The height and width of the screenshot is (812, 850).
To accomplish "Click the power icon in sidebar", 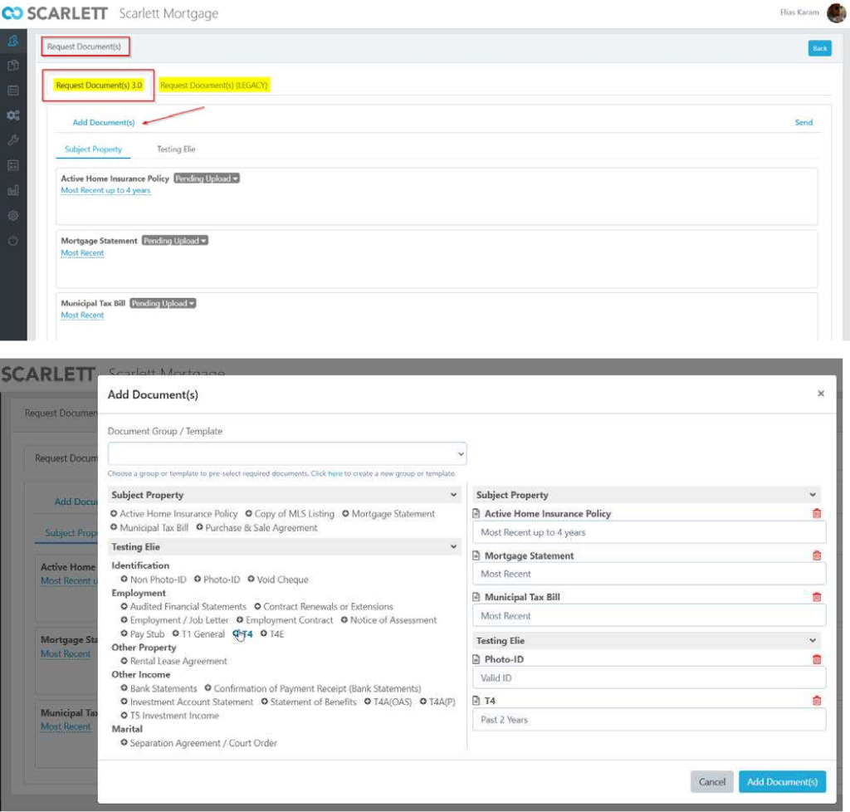I will (13, 241).
